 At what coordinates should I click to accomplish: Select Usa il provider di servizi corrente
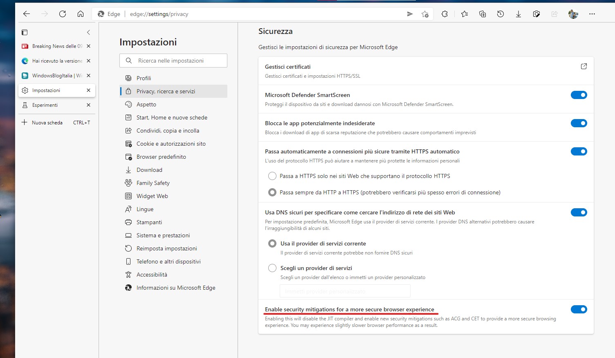pos(272,243)
